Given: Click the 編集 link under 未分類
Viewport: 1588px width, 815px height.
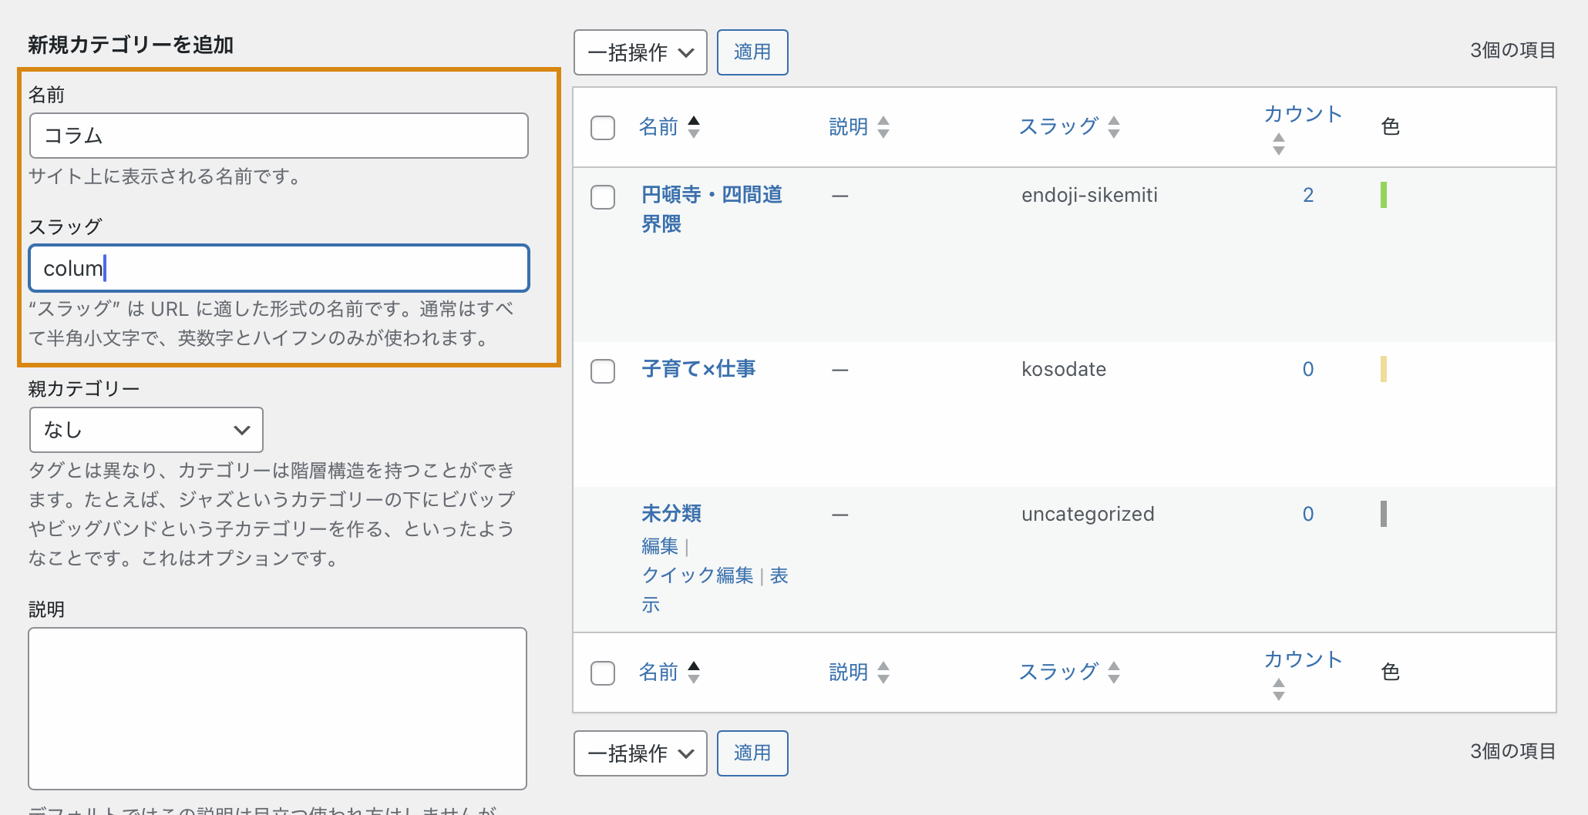Looking at the screenshot, I should pos(660,546).
